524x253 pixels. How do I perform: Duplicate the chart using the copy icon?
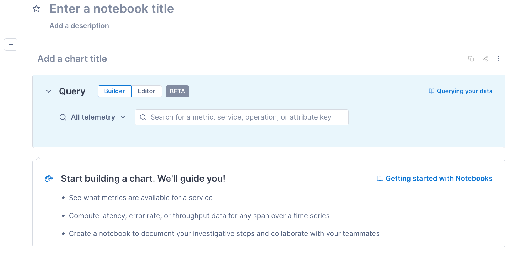click(471, 59)
